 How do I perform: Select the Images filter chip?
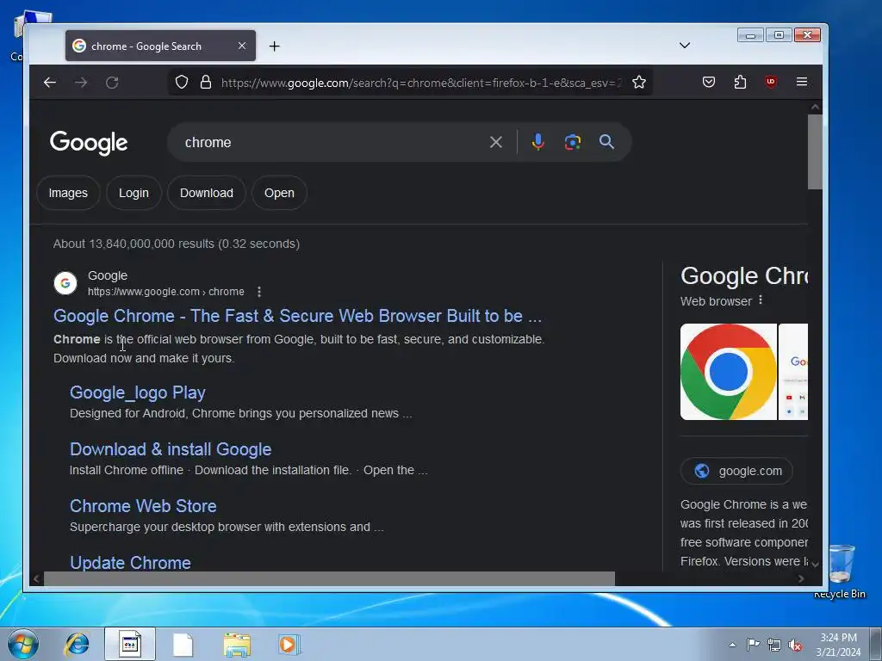click(68, 193)
